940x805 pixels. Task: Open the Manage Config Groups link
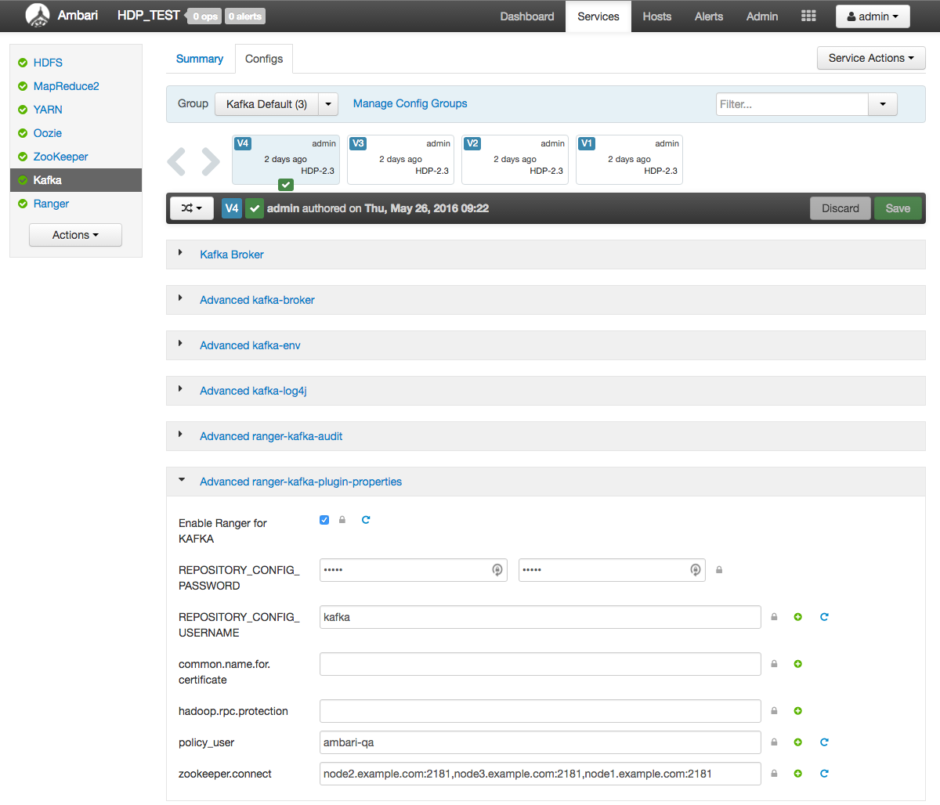[410, 103]
